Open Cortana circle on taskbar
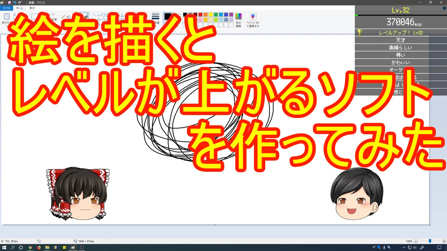Viewport: 447px width, 251px height. [21, 248]
